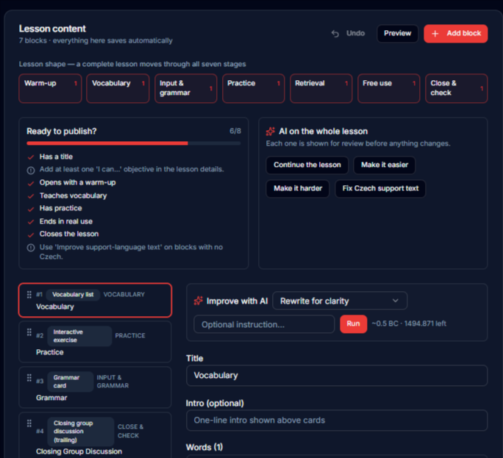Grab the drag handle of block #2 Practice
The width and height of the screenshot is (503, 458).
(x=29, y=332)
